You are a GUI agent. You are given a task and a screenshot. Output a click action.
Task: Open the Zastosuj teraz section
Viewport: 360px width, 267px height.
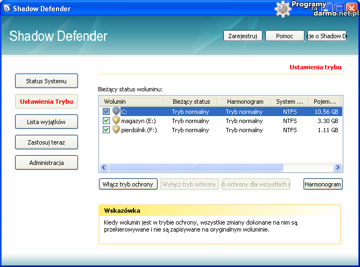pyautogui.click(x=46, y=142)
